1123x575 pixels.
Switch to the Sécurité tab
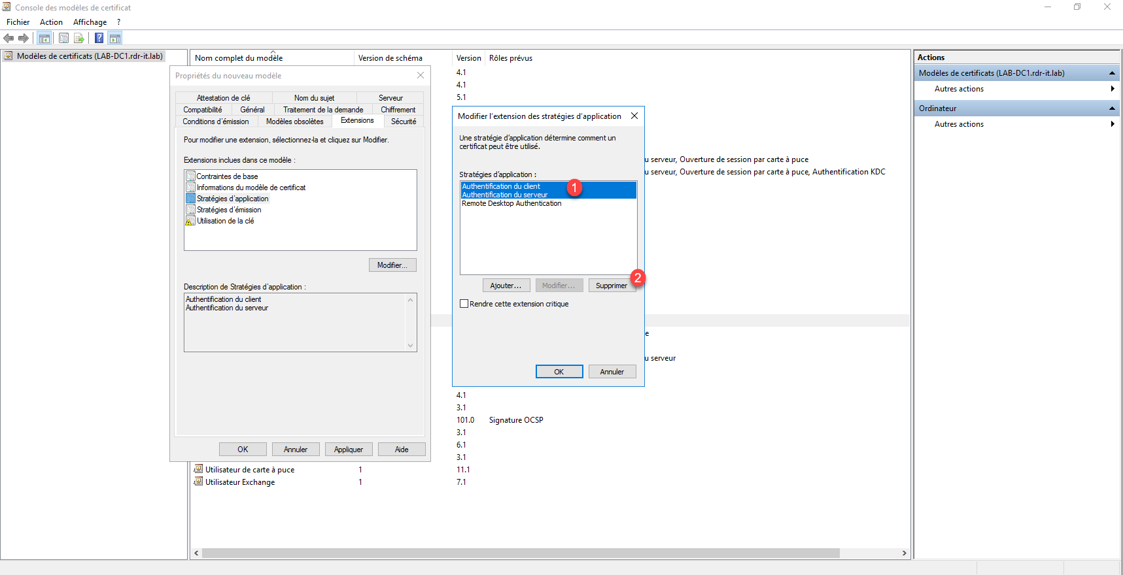click(x=404, y=122)
